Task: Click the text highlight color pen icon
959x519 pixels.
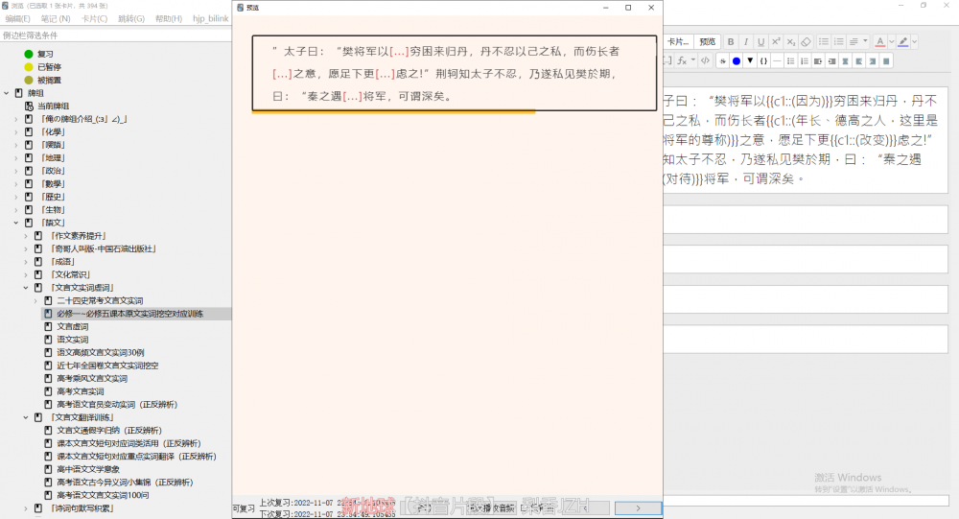Action: [902, 41]
